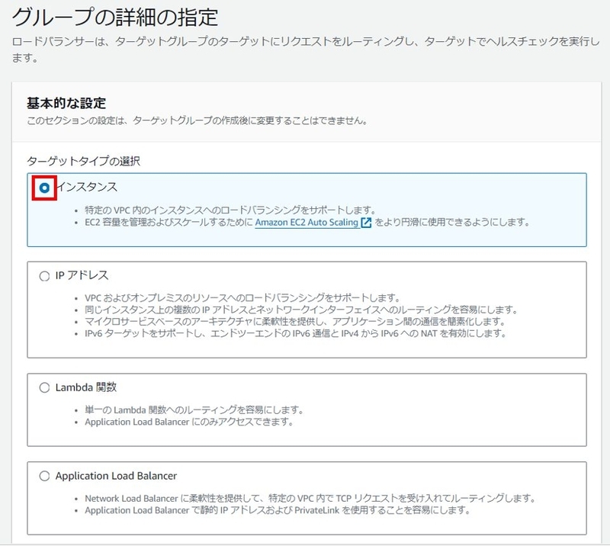
Task: Select the Application Load Balancer radio button
Action: point(44,476)
